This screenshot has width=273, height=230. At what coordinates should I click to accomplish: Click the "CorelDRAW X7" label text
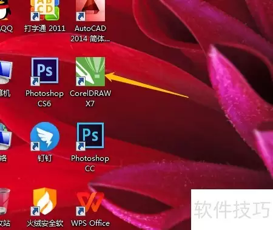coord(90,98)
